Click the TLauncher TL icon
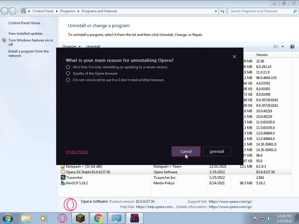This screenshot has height=224, width=299. 63,178
